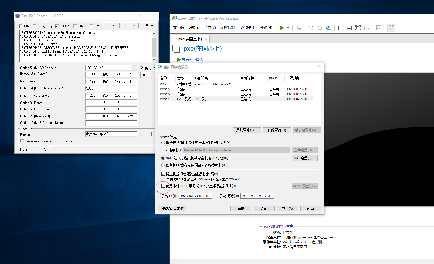Click the Boot File browse '...' button

click(x=146, y=134)
